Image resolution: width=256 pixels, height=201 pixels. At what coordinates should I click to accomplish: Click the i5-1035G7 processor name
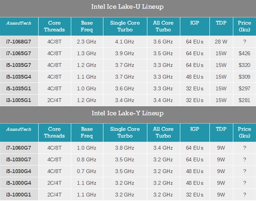point(20,66)
